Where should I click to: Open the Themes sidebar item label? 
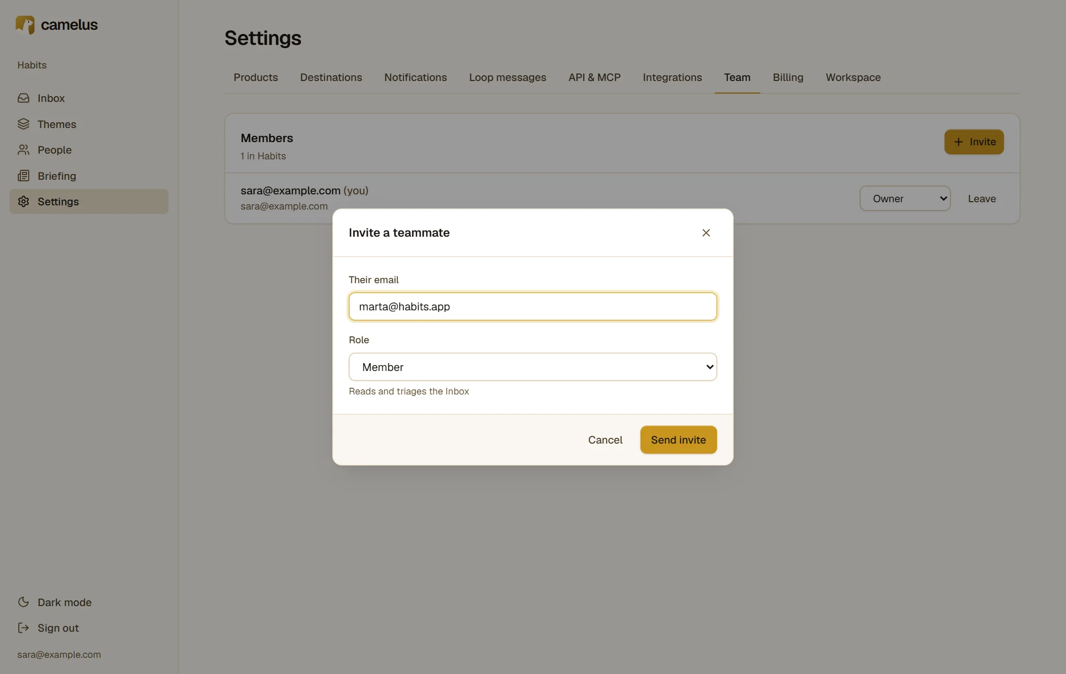pyautogui.click(x=56, y=124)
